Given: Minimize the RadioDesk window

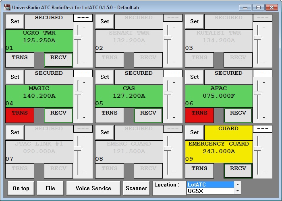Looking at the screenshot, I should pyautogui.click(x=245, y=8).
